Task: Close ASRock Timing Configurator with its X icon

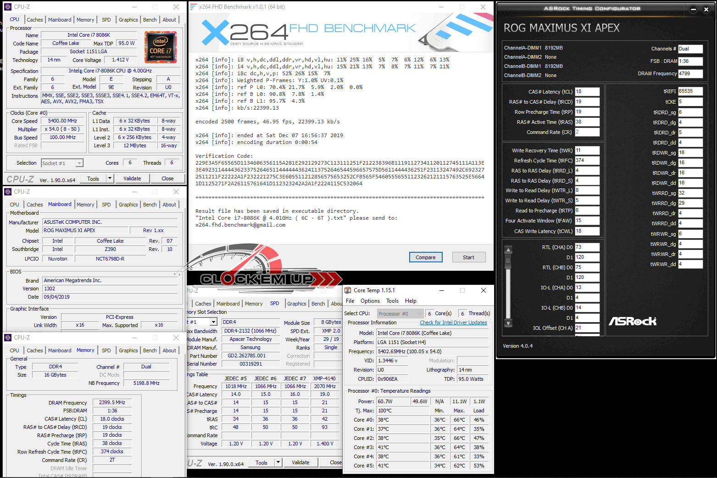Action: pos(706,9)
